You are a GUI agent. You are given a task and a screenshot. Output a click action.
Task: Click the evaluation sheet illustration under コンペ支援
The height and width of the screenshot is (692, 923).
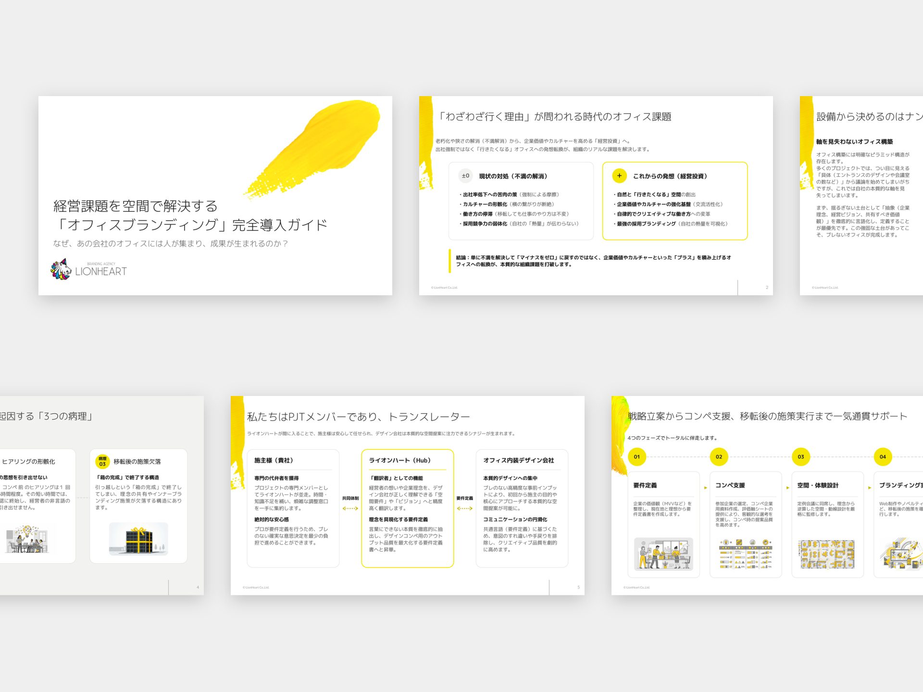point(746,554)
